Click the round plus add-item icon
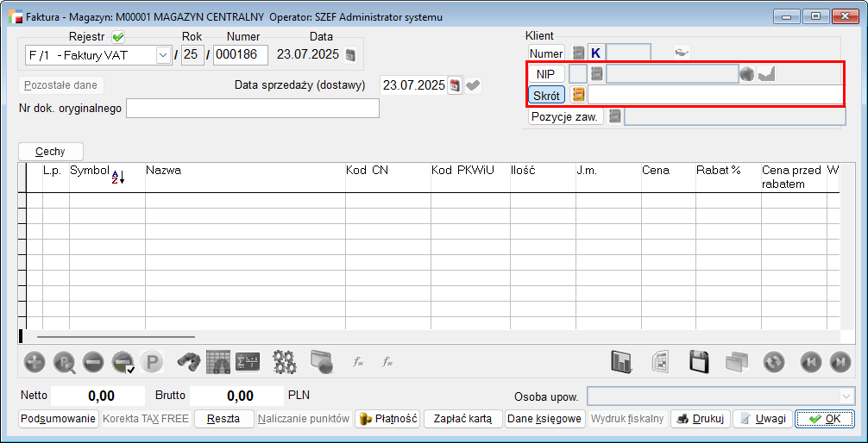The image size is (868, 443). pyautogui.click(x=35, y=363)
